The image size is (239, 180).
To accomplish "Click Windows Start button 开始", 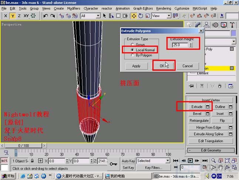I will (x=8, y=176).
